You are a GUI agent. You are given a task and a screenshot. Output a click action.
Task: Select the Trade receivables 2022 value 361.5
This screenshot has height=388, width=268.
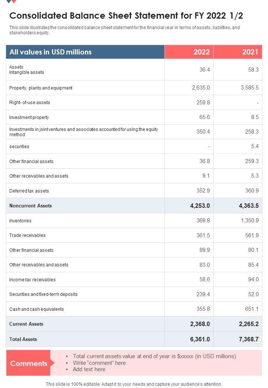[x=203, y=235]
